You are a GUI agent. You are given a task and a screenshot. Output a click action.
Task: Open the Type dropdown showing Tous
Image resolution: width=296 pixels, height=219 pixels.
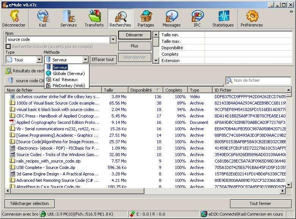[x=39, y=59]
